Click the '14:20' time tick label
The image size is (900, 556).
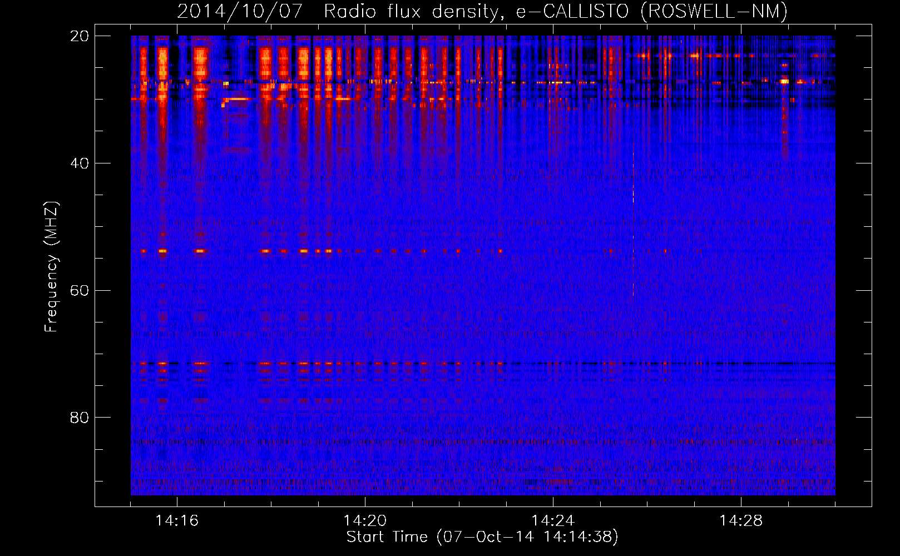click(365, 521)
